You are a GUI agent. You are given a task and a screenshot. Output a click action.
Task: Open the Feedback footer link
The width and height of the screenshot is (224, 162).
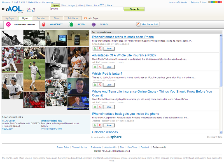coord(145,147)
